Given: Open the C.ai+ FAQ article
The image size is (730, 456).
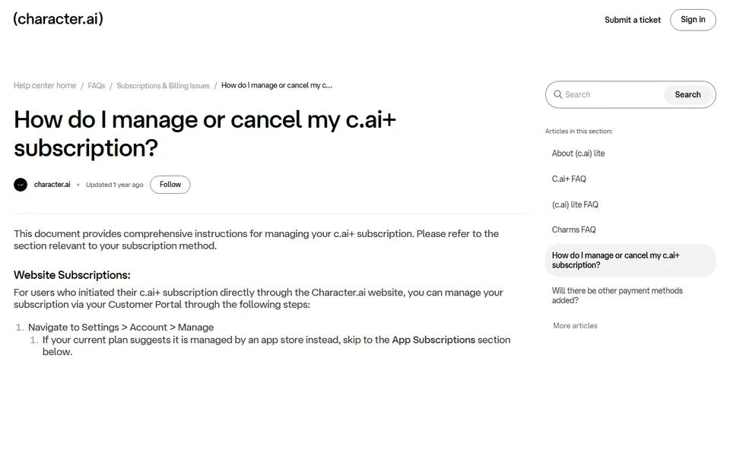Looking at the screenshot, I should (569, 179).
